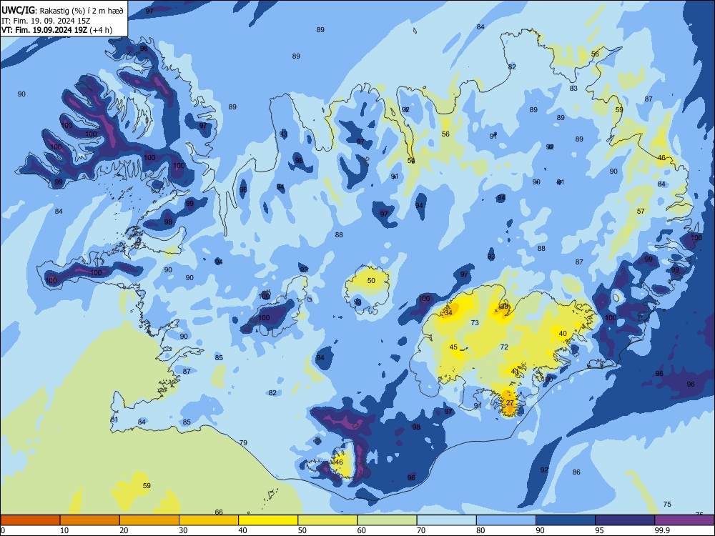The height and width of the screenshot is (536, 715).
Task: Click the title 'UWC/IG: Rakastig (%) í 2 m hæð'
Action: 62,11
